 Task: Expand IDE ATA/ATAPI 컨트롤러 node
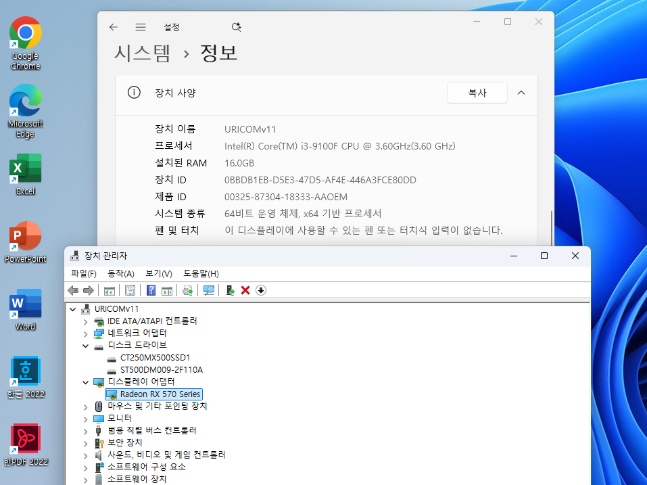point(85,321)
